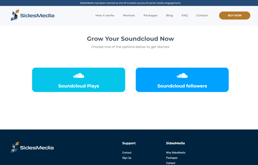Open the Contact link under Support
258x165 pixels.
[x=127, y=153]
